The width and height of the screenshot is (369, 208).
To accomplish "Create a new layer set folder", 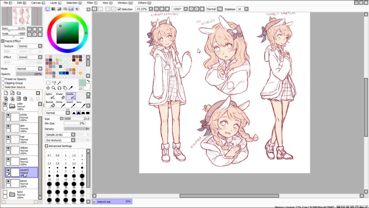I will 19,93.
